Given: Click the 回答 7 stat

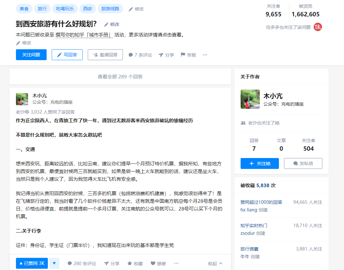Looking at the screenshot, I should point(254,145).
